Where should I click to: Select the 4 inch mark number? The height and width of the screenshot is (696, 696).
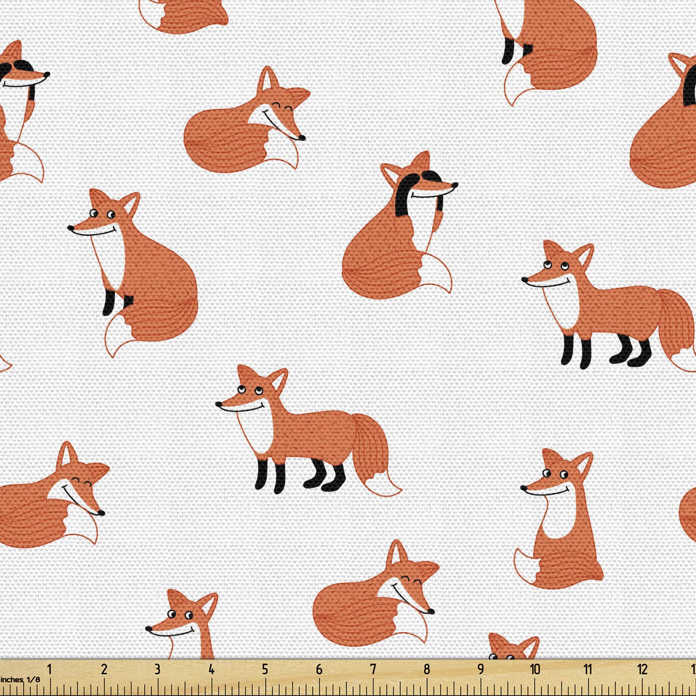[x=211, y=669]
